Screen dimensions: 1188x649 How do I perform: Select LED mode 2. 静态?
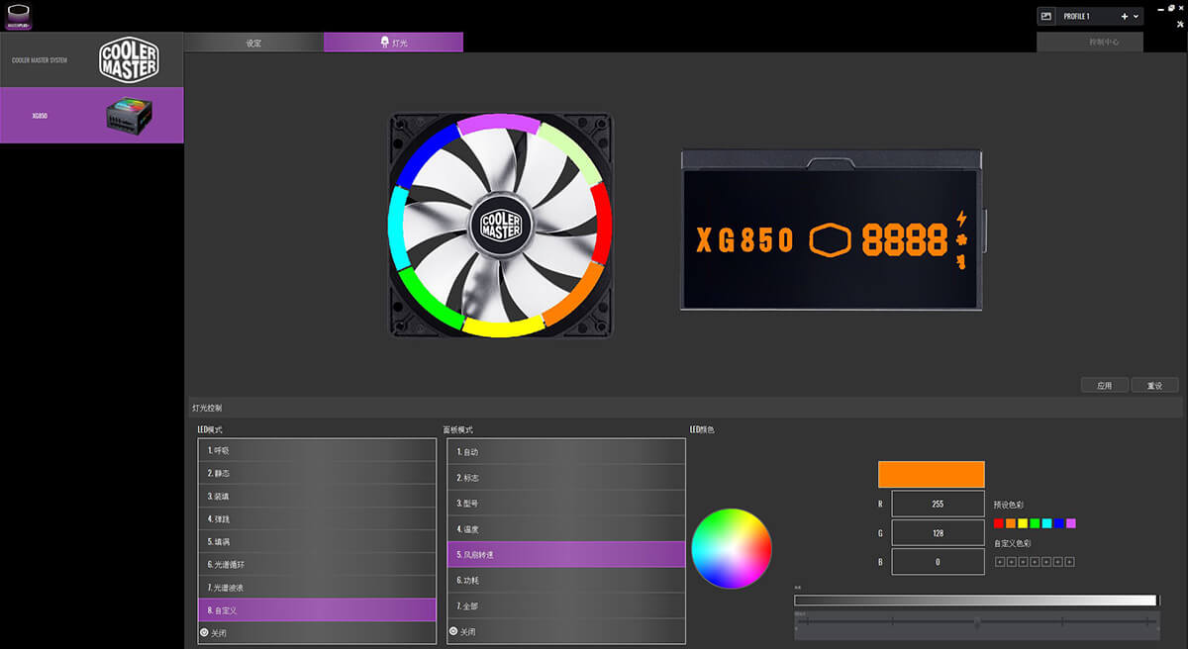point(317,473)
